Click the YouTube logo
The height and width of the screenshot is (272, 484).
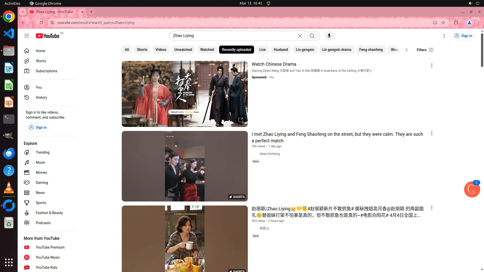pyautogui.click(x=48, y=36)
